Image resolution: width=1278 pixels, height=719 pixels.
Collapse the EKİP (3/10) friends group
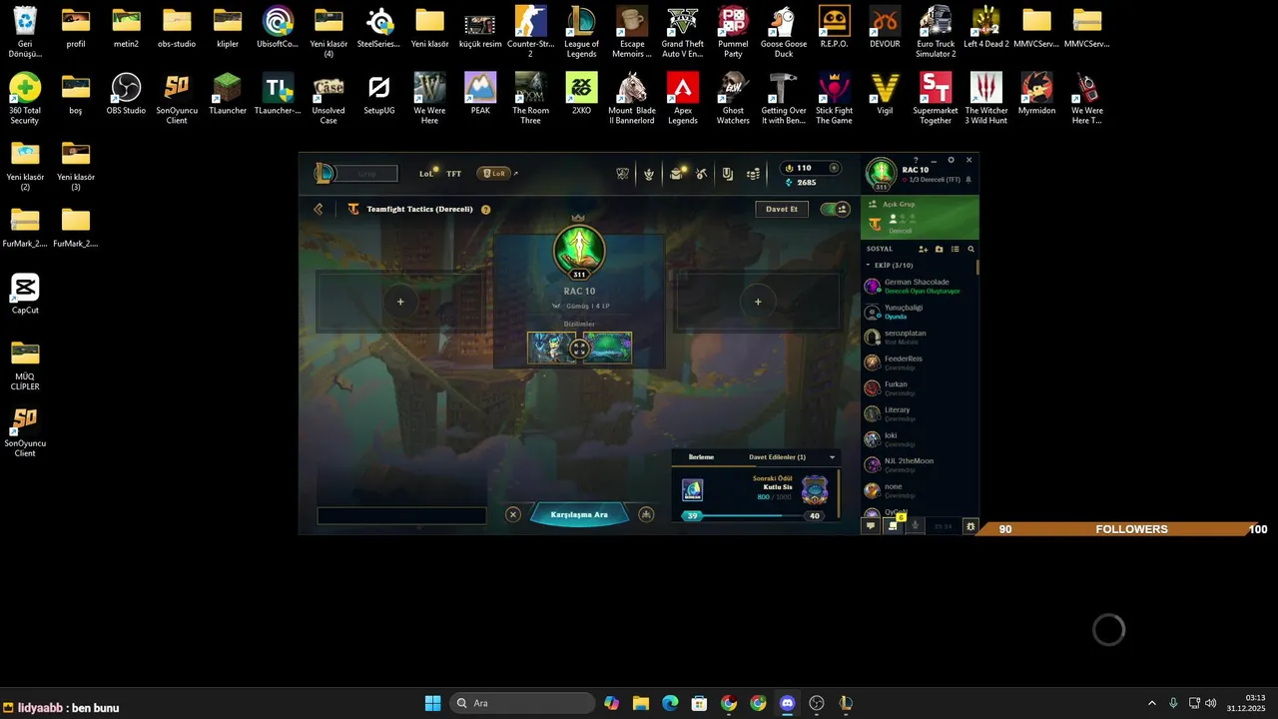(x=889, y=266)
